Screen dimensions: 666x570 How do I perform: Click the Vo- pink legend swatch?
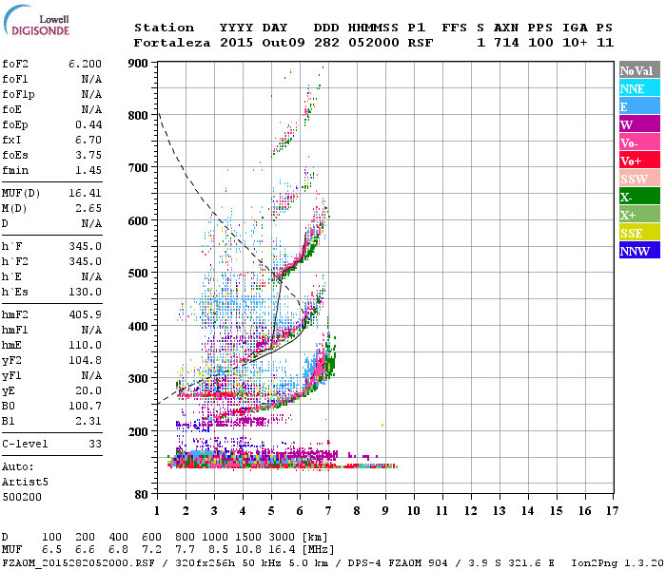(x=637, y=142)
